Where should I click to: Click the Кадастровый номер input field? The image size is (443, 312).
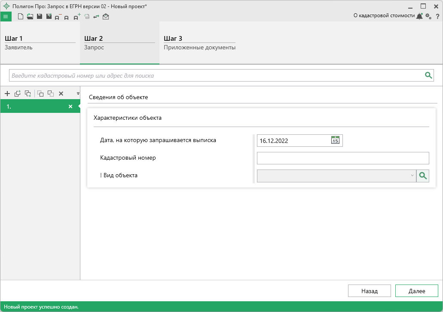342,158
